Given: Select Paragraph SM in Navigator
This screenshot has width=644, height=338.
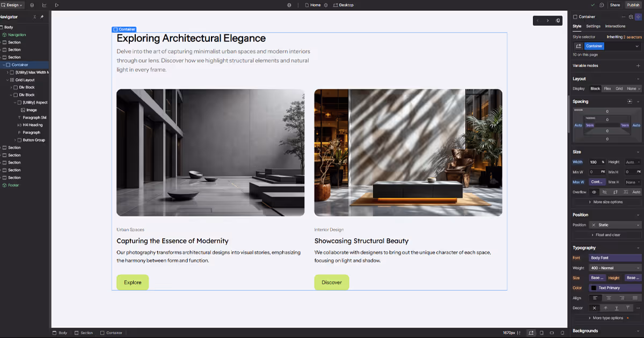Looking at the screenshot, I should click(34, 117).
